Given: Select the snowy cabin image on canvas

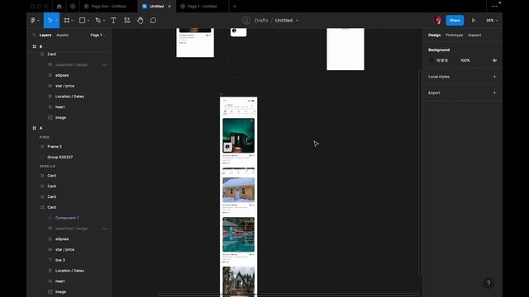Looking at the screenshot, I should (x=239, y=190).
